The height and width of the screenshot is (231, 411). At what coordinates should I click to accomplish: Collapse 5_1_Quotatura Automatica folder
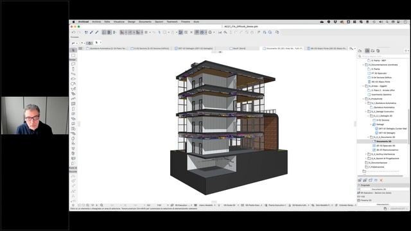point(366,103)
